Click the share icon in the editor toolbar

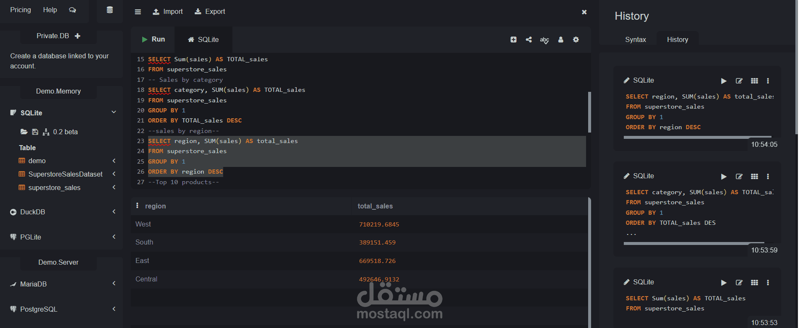529,39
